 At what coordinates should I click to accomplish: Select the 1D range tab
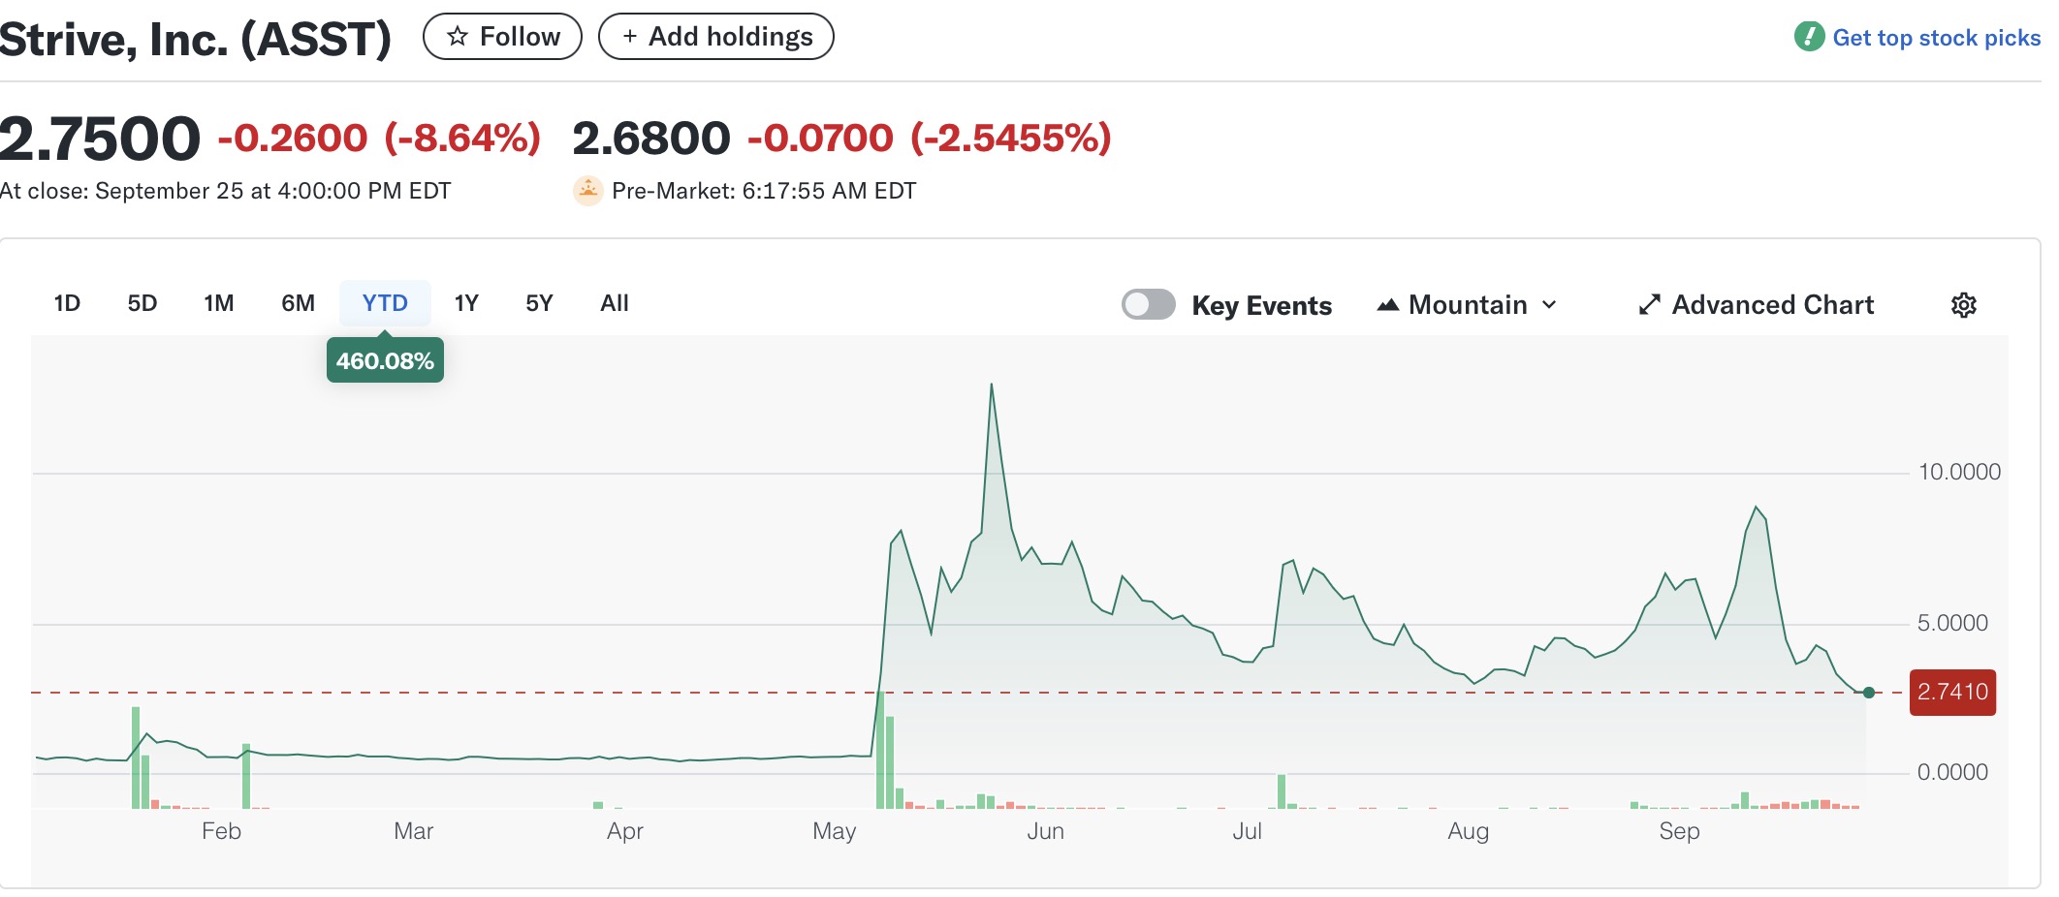tap(67, 303)
